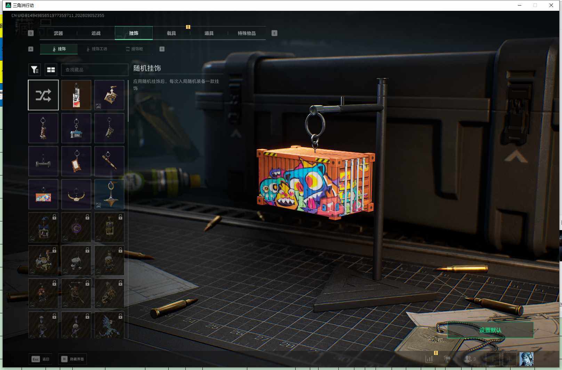This screenshot has width=562, height=370.
Task: Select locked white sheep-like figure charm
Action: point(77,260)
